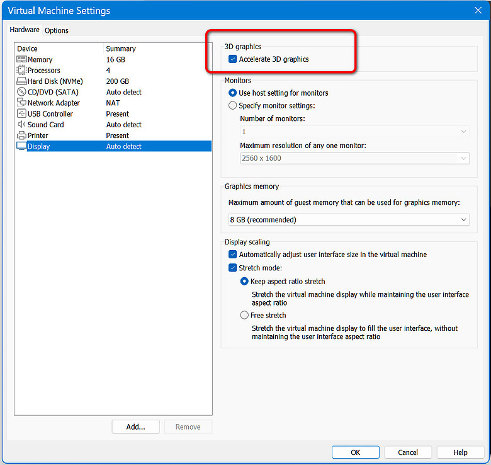This screenshot has width=491, height=465.
Task: Toggle the Stretch mode checkbox
Action: click(x=232, y=268)
